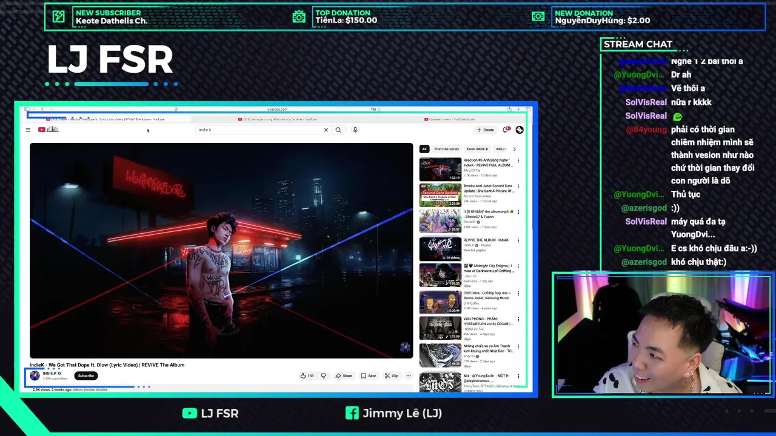Run search with the magnifier icon
Image resolution: width=776 pixels, height=436 pixels.
click(338, 130)
